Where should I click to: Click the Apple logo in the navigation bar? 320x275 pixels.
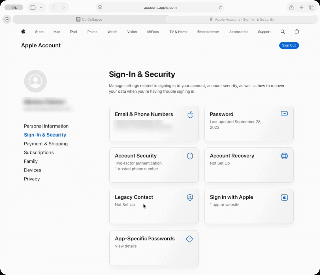pyautogui.click(x=23, y=31)
